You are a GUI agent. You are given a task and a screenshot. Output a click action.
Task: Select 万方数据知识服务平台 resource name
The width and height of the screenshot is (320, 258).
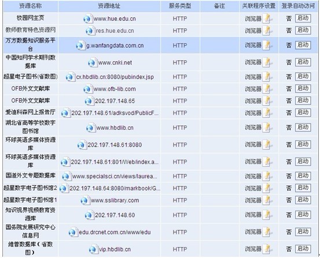31,44
